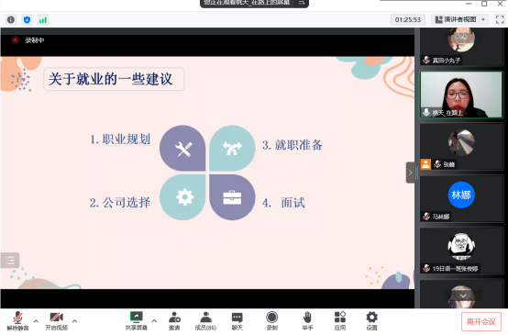Open the 应用 apps icon
Image resolution: width=508 pixels, height=335 pixels.
click(x=340, y=320)
